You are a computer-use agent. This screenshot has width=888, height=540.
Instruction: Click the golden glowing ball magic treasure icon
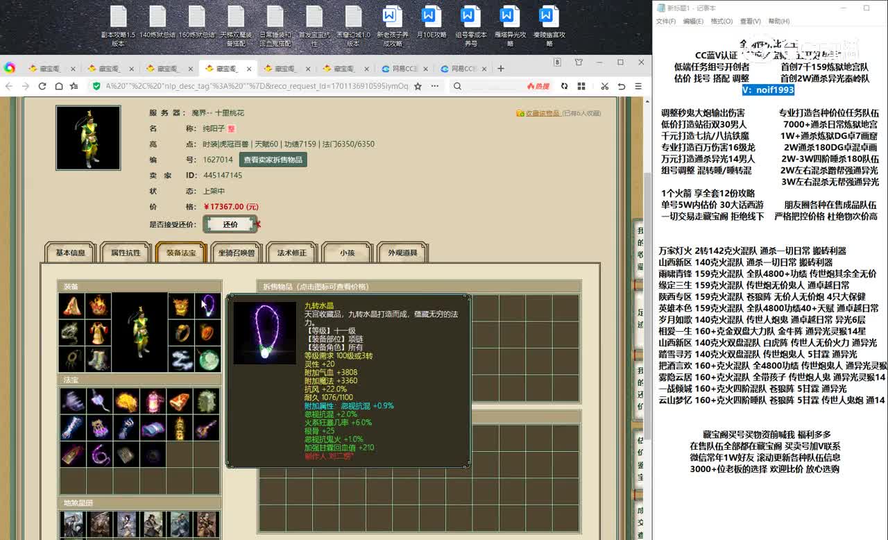(x=126, y=400)
